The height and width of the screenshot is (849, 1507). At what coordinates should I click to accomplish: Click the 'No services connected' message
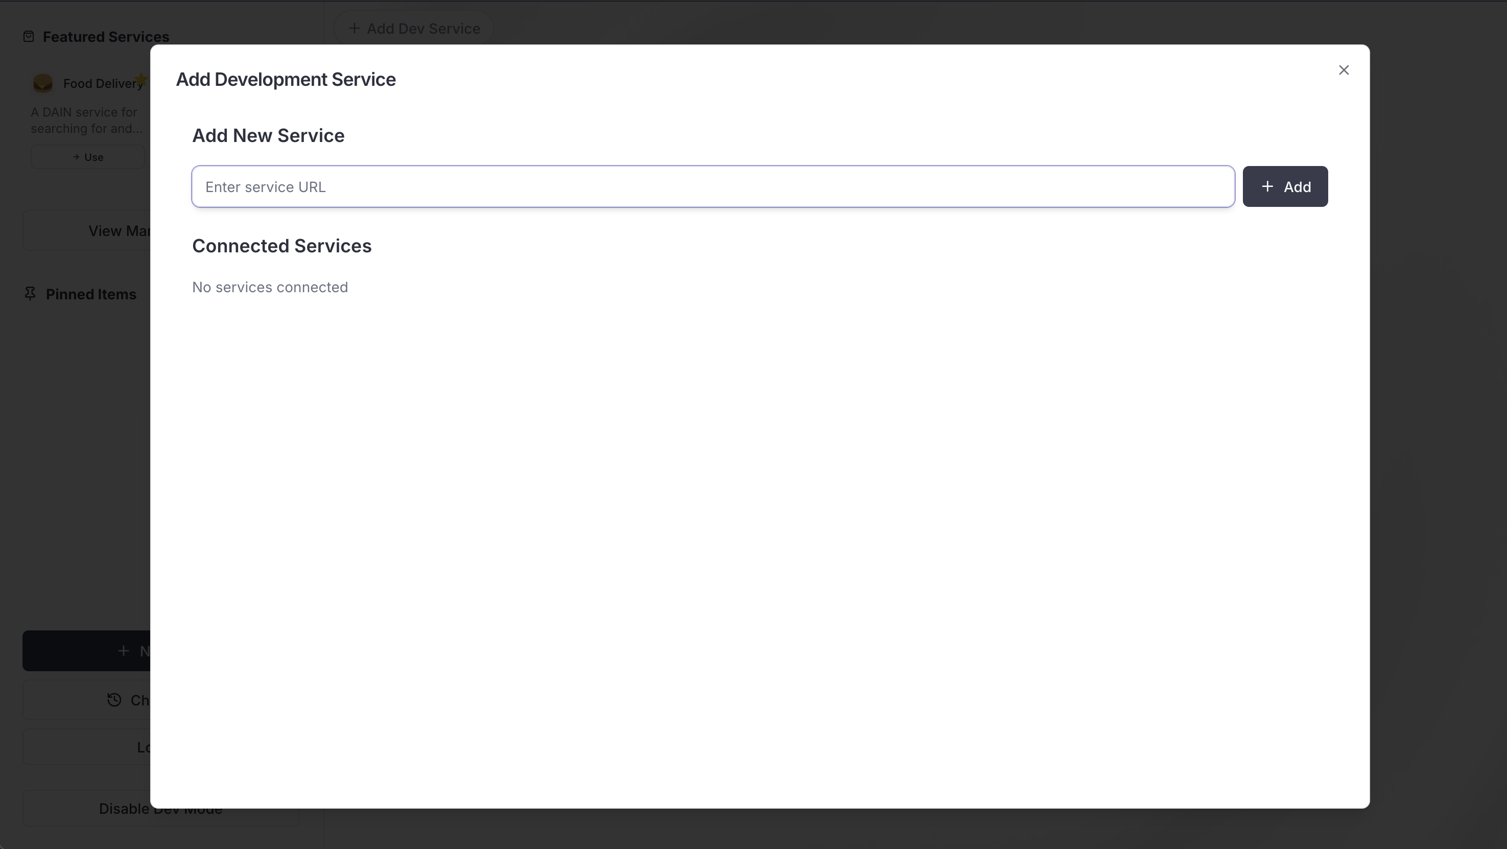point(270,287)
